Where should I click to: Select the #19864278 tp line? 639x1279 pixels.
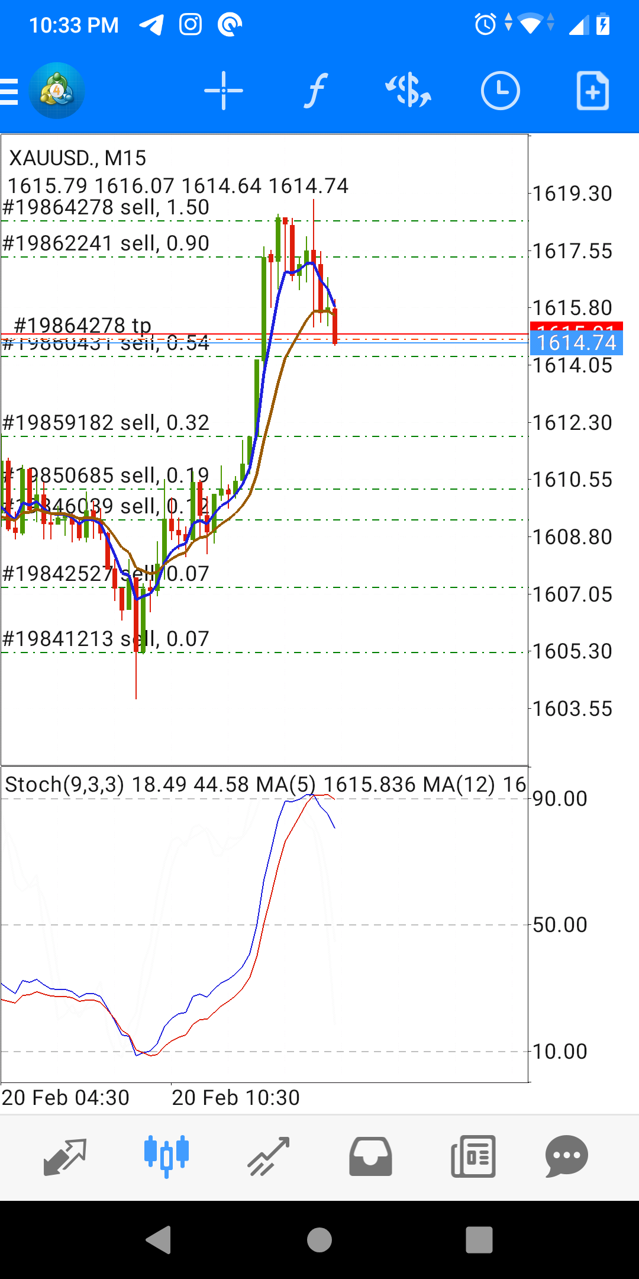[82, 325]
